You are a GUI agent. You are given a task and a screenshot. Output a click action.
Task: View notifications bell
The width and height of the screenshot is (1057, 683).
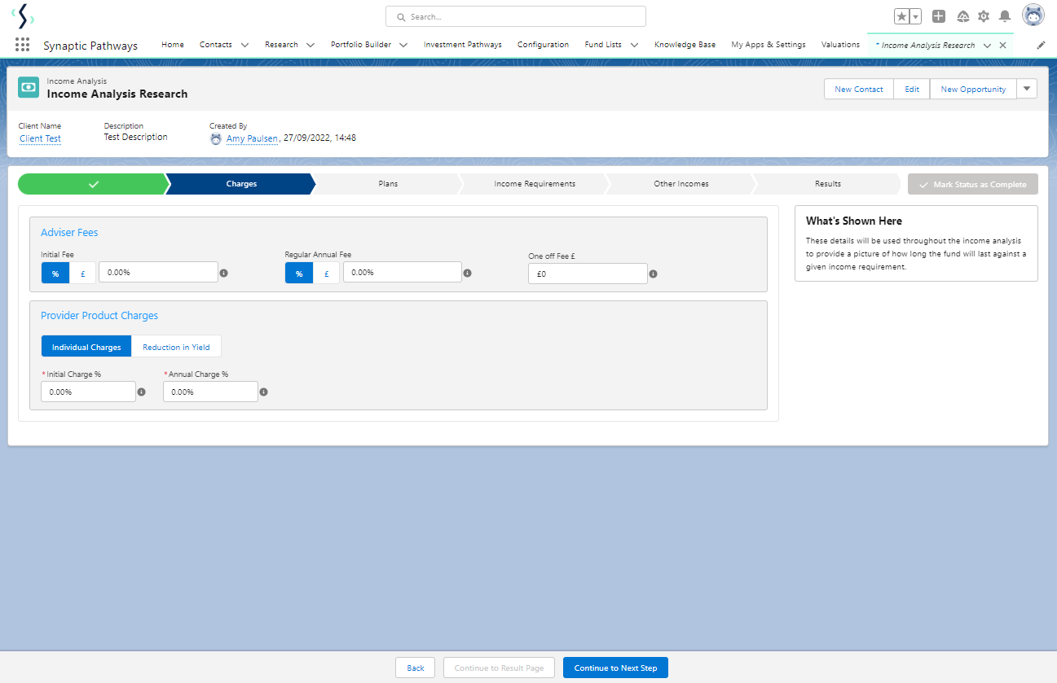1005,16
